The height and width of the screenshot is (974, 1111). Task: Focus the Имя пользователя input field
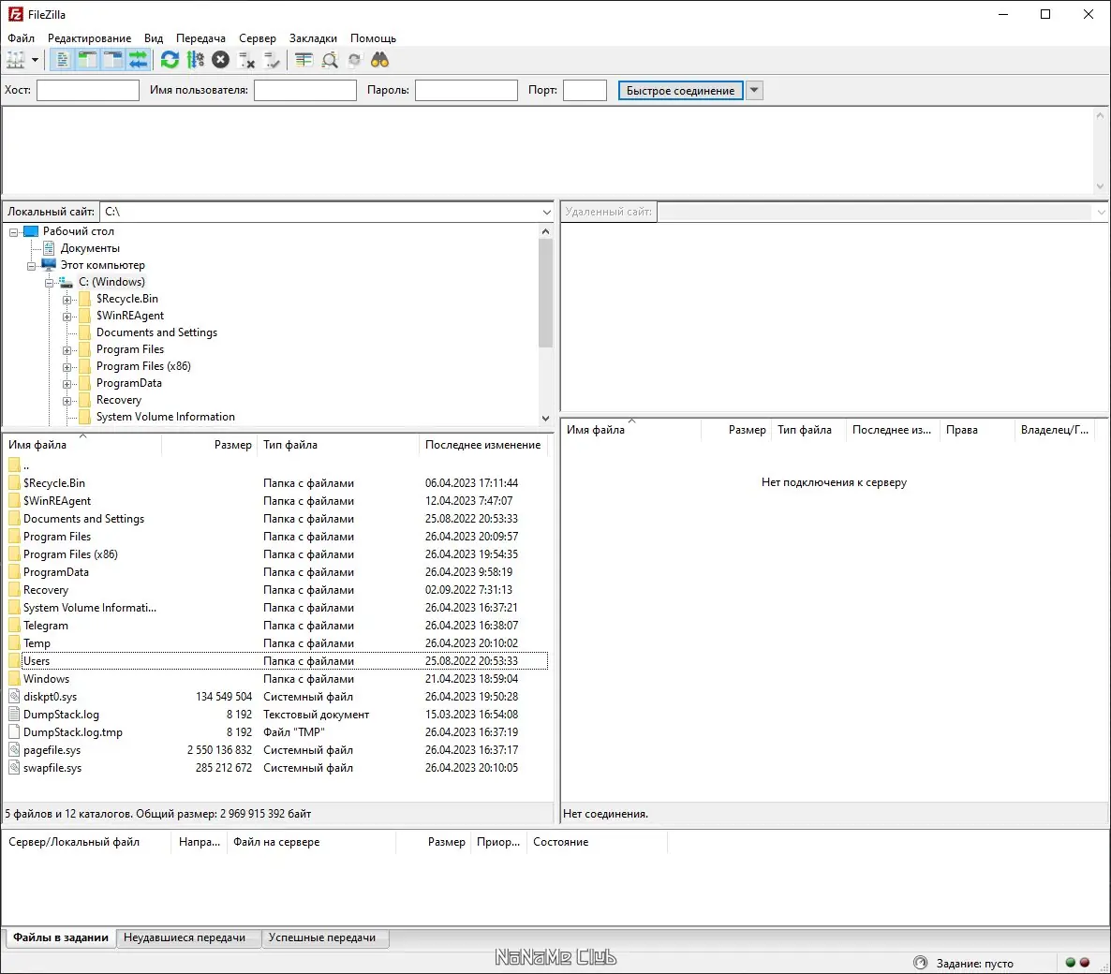(x=305, y=90)
